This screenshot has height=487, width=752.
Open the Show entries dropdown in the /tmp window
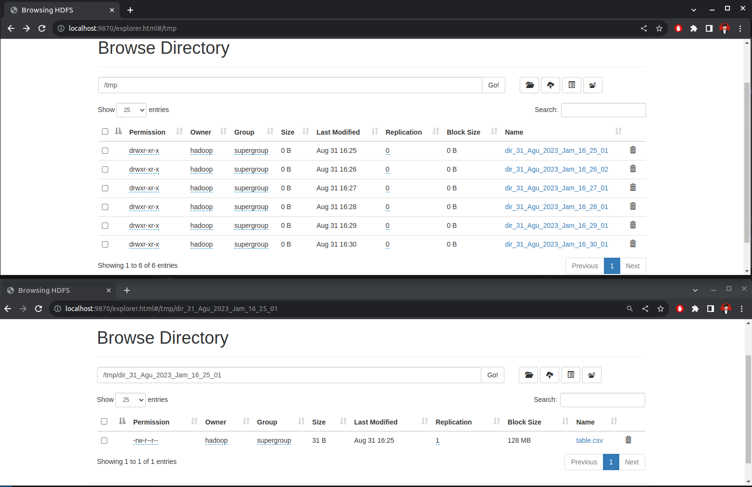tap(131, 110)
